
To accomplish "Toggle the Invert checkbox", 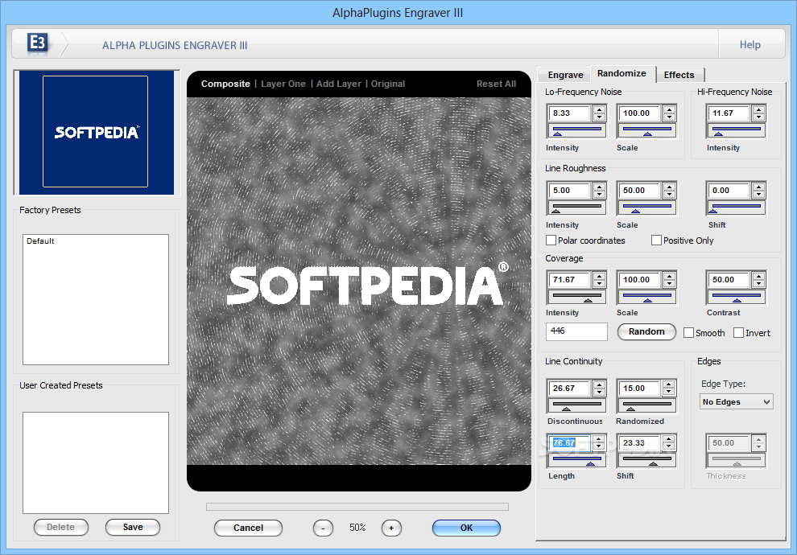I will click(738, 333).
